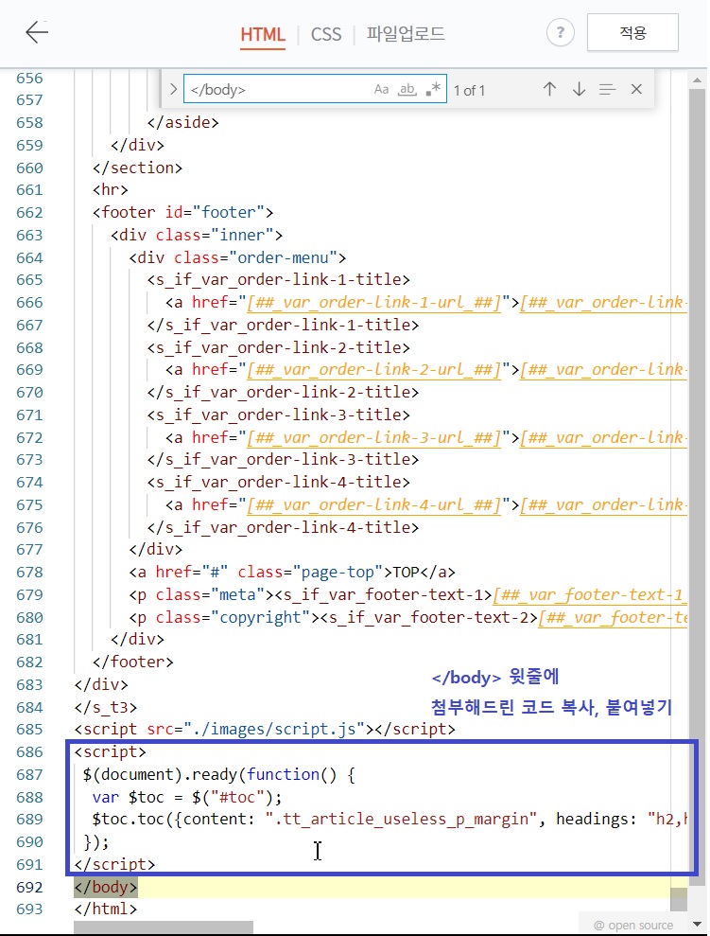
Task: Click </section> on line 660
Action: pos(137,168)
